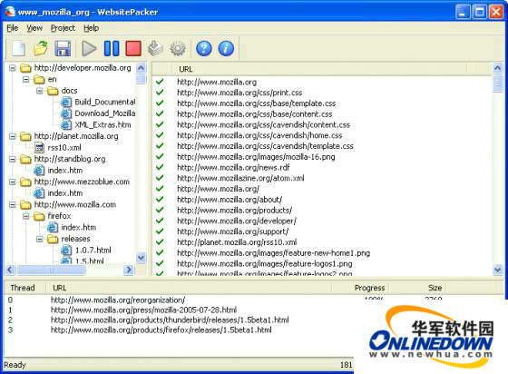Click the Open project folder icon
Screen dimensions: 508x374
[41, 49]
